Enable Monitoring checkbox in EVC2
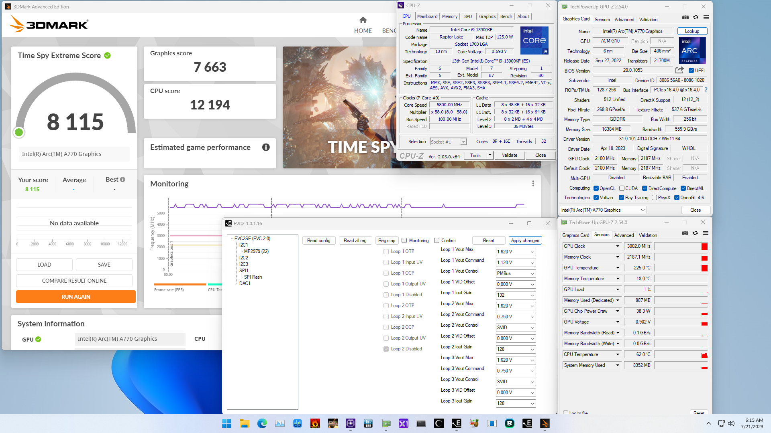This screenshot has height=433, width=771. (x=404, y=241)
